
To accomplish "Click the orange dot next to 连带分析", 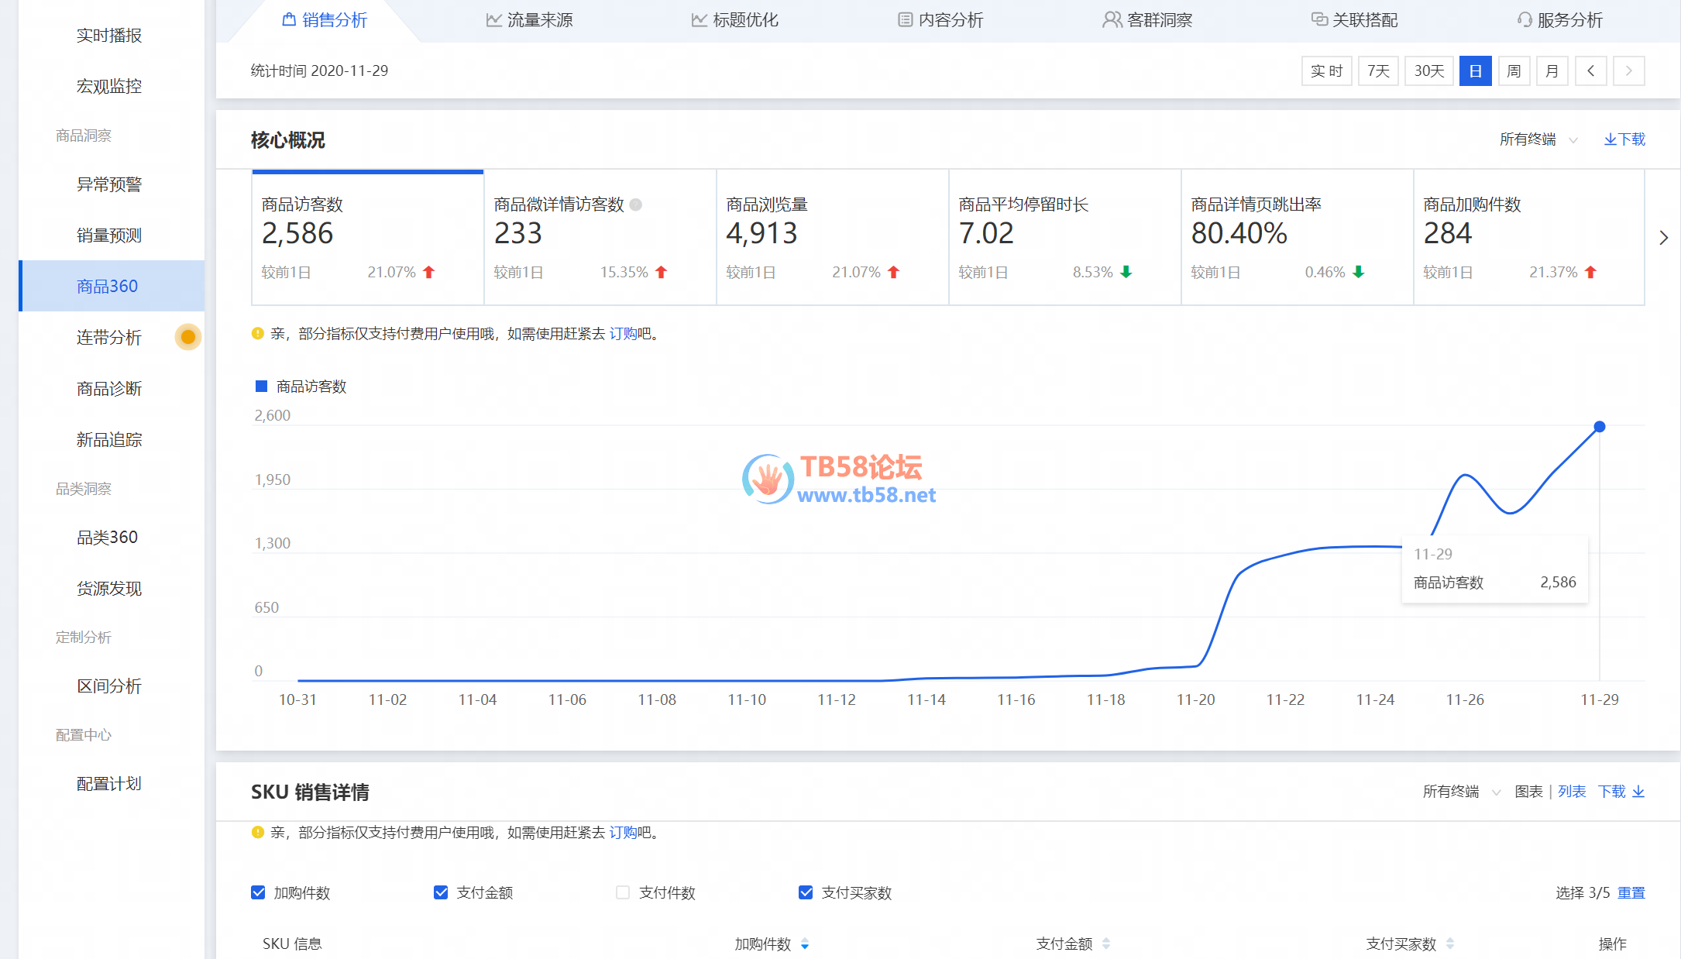I will [187, 337].
